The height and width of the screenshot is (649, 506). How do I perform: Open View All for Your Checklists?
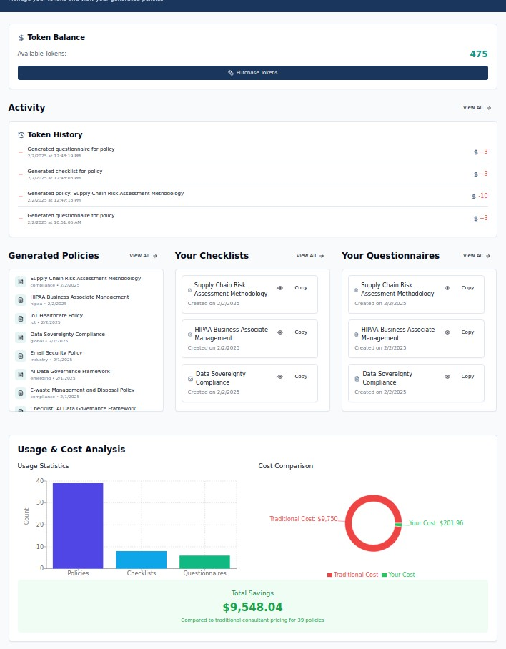click(x=310, y=256)
